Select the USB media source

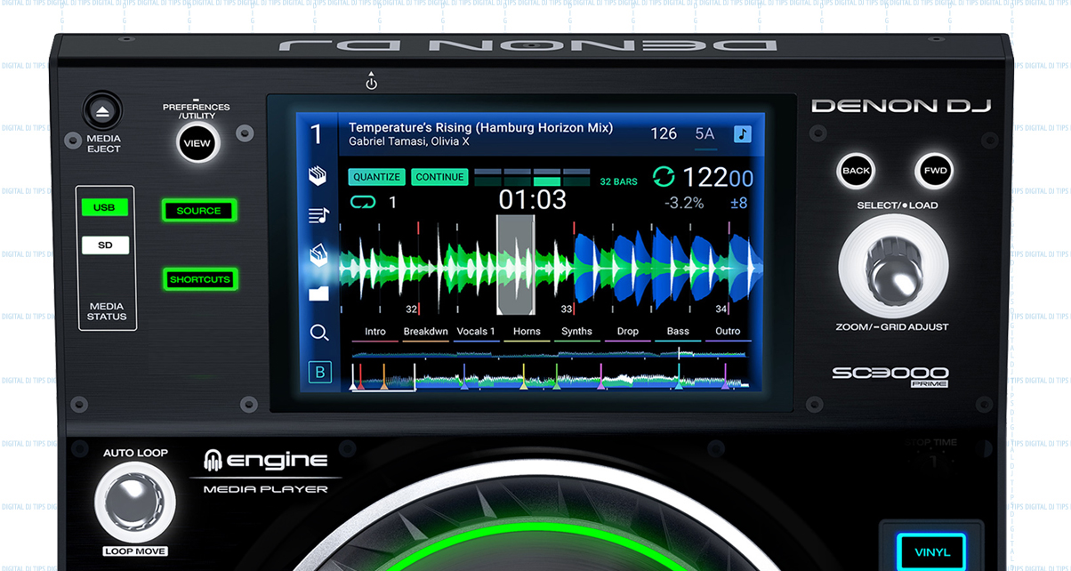[x=105, y=207]
